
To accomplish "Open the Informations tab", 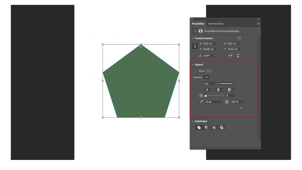I will 216,24.
